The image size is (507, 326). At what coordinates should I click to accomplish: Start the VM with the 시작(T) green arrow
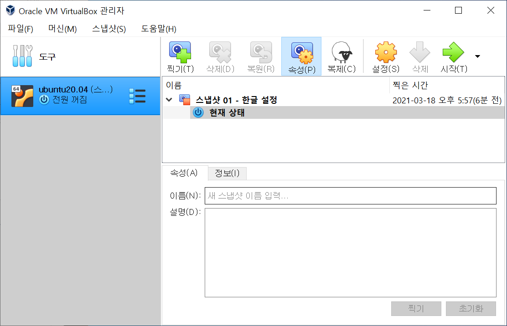pos(453,52)
